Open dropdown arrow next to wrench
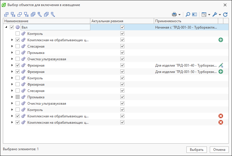Image resolution: width=232 pixels, height=156 pixels. coord(220,15)
